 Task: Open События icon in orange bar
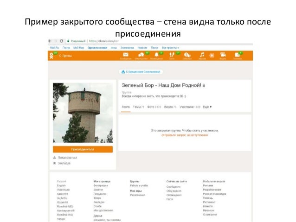187,56
